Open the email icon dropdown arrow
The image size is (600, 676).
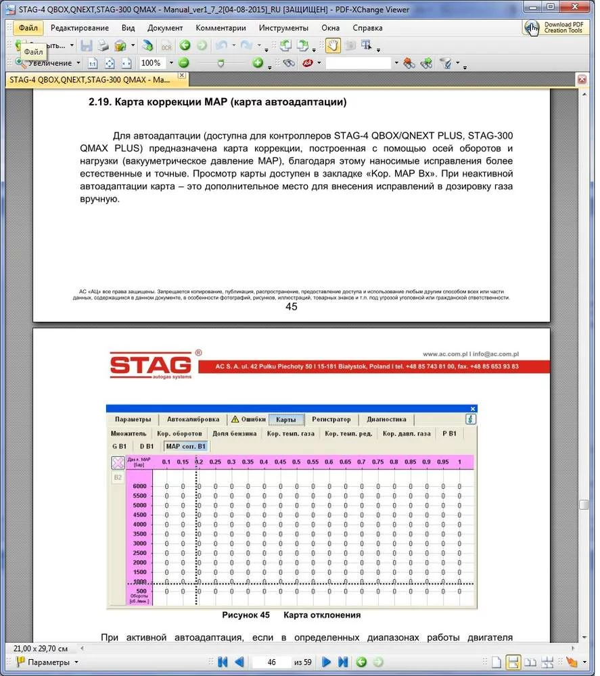(x=133, y=45)
